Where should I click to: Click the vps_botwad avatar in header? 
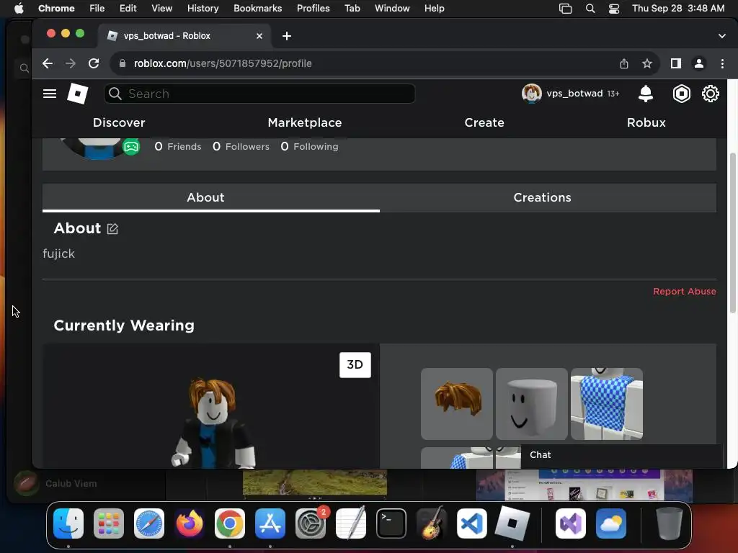point(531,93)
